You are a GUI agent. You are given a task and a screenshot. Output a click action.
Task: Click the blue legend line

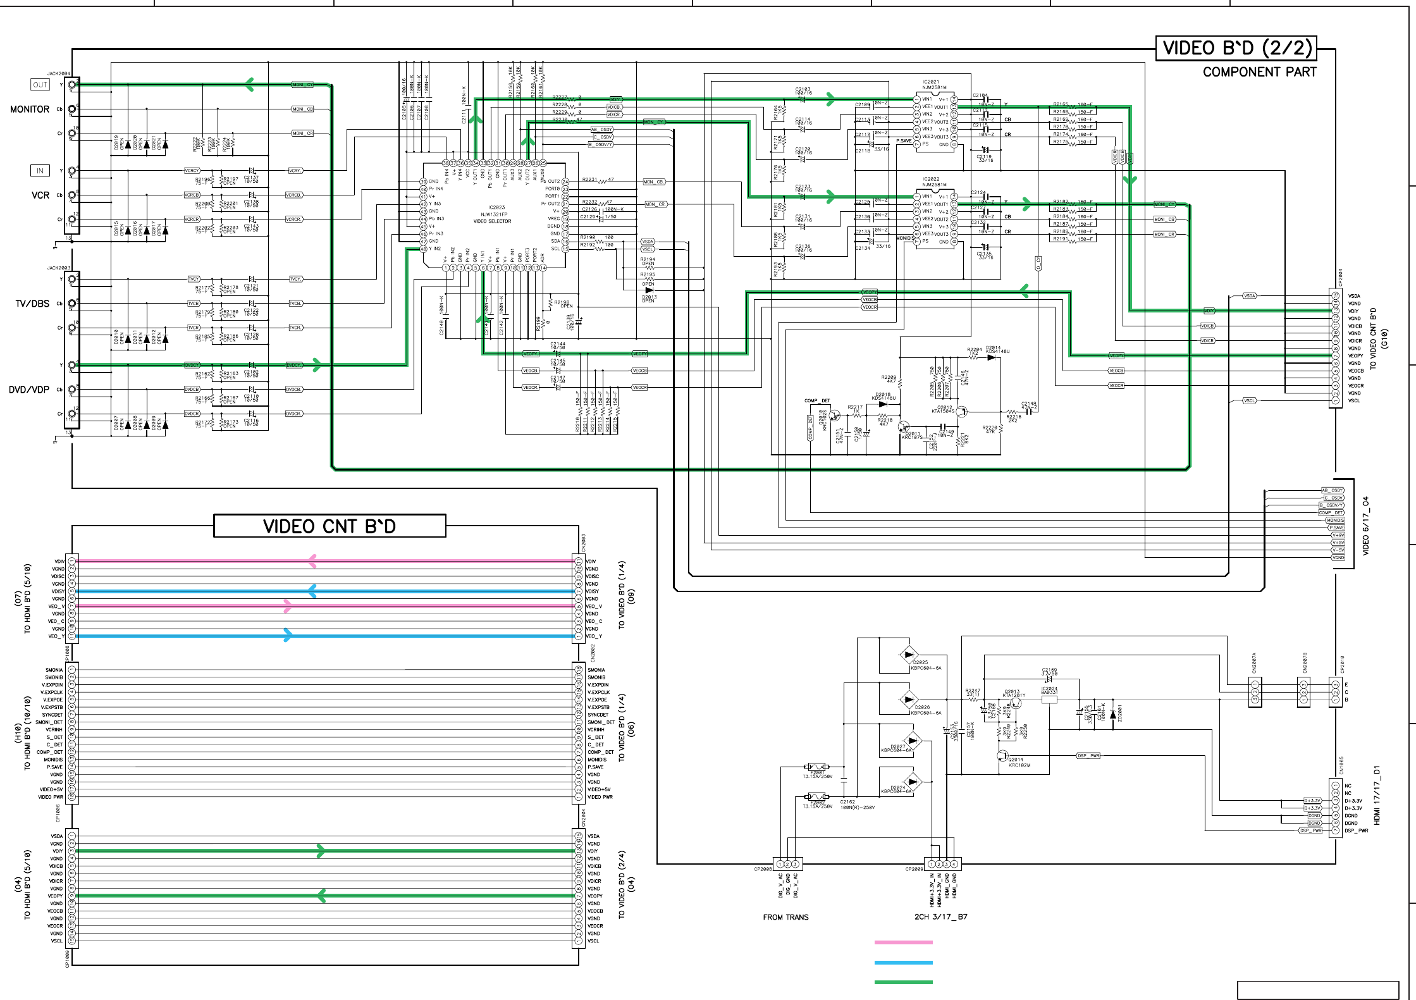[903, 963]
